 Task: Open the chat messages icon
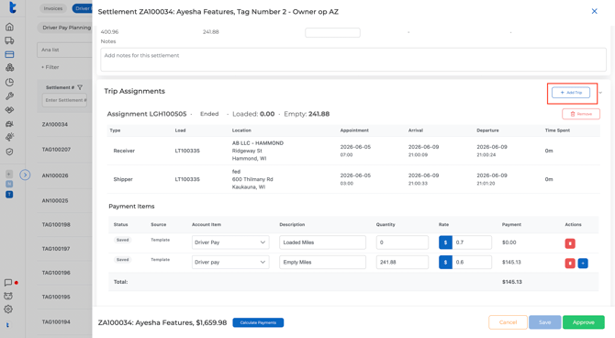pyautogui.click(x=8, y=283)
